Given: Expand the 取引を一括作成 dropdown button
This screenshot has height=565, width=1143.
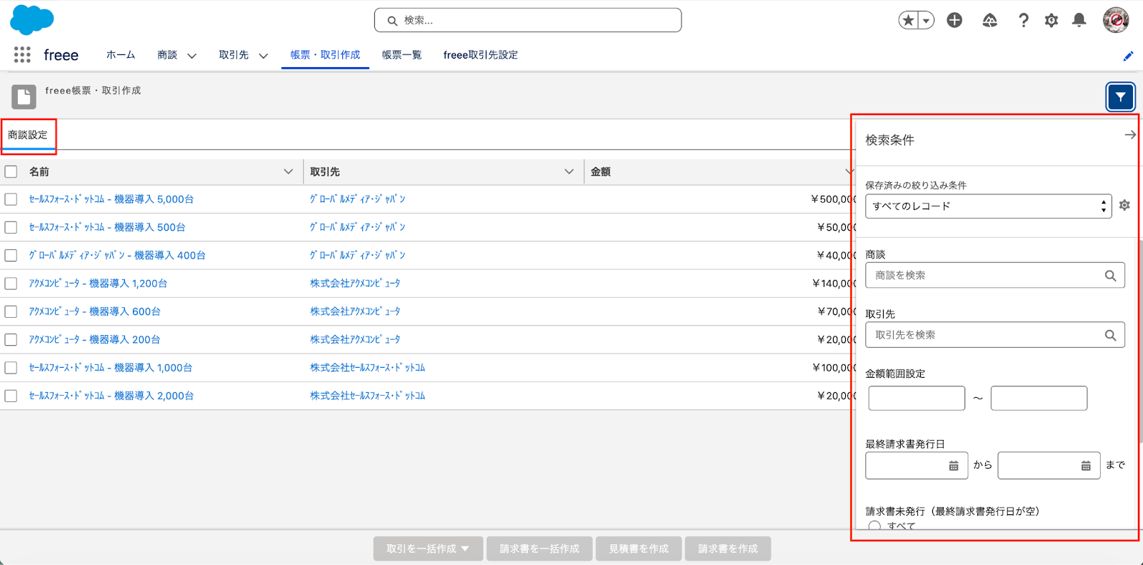Looking at the screenshot, I should point(428,549).
